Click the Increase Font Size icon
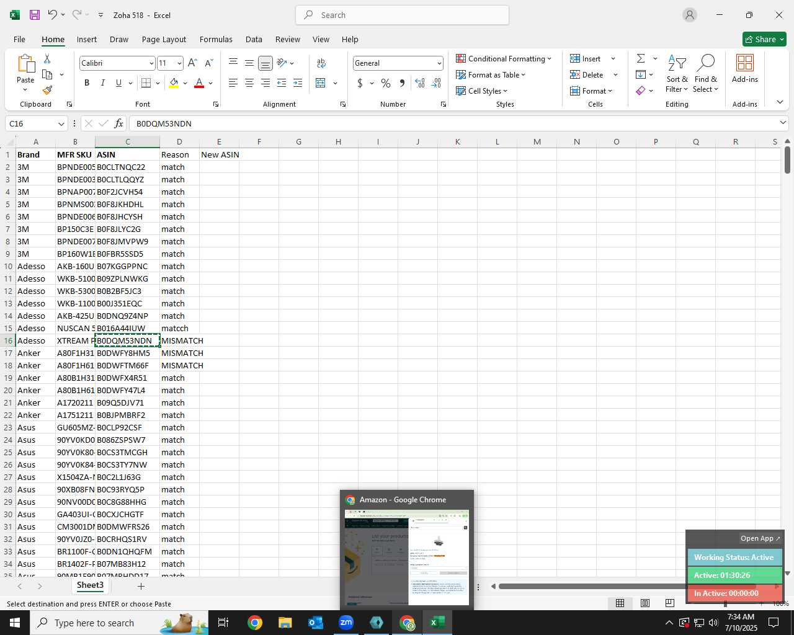Viewport: 794px width, 635px height. pyautogui.click(x=192, y=63)
